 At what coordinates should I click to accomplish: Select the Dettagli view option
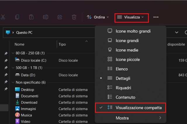coord(123,78)
